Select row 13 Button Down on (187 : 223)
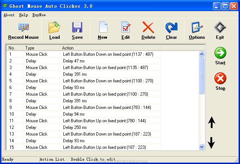Viewport: 240px width, 164px height. pos(83,134)
